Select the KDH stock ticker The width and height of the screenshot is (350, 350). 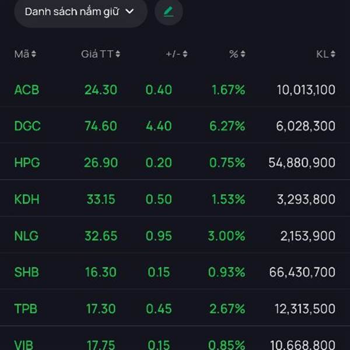(27, 199)
